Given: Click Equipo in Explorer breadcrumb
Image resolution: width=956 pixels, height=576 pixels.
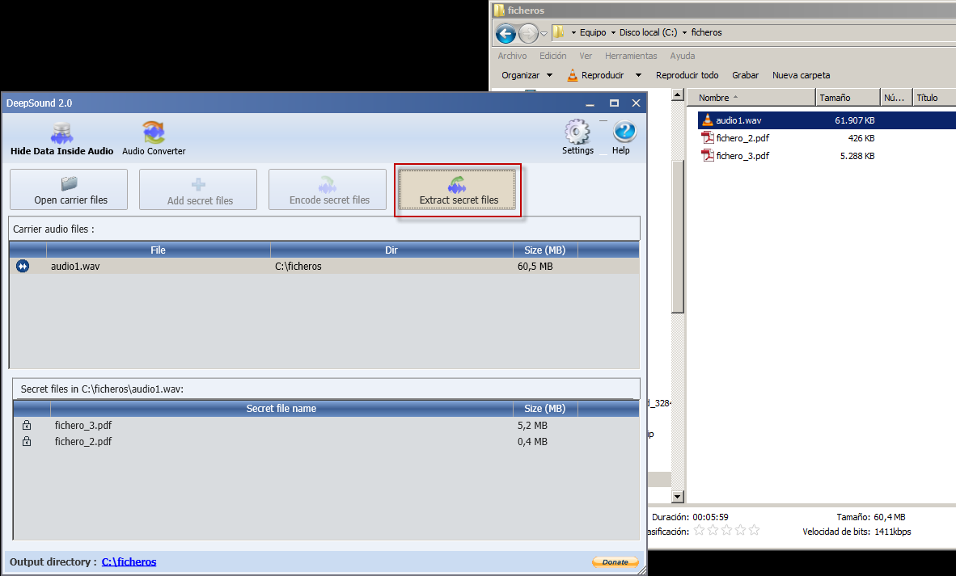Looking at the screenshot, I should pos(593,32).
